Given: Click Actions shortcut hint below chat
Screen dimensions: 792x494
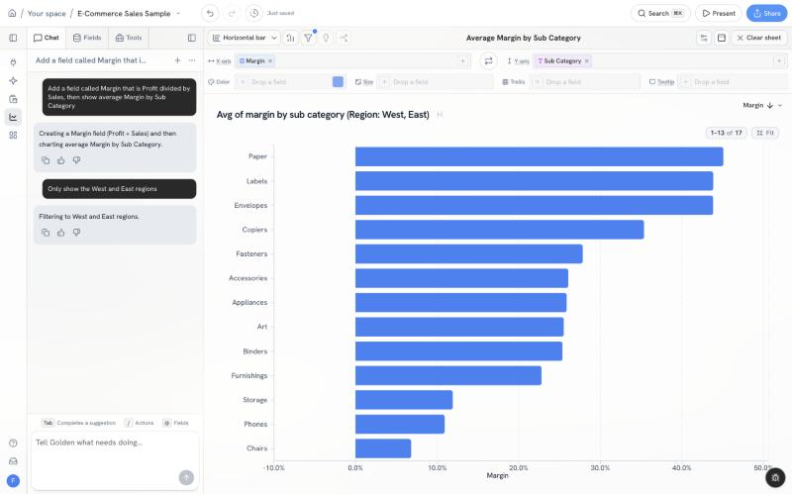Looking at the screenshot, I should [x=140, y=424].
